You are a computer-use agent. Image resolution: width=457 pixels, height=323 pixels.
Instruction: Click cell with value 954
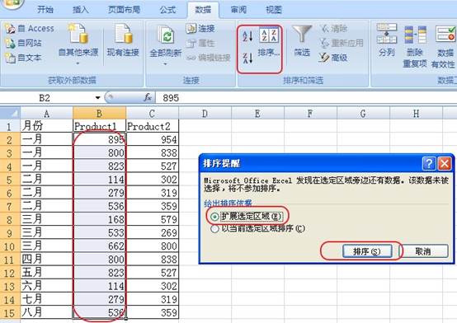pyautogui.click(x=152, y=139)
